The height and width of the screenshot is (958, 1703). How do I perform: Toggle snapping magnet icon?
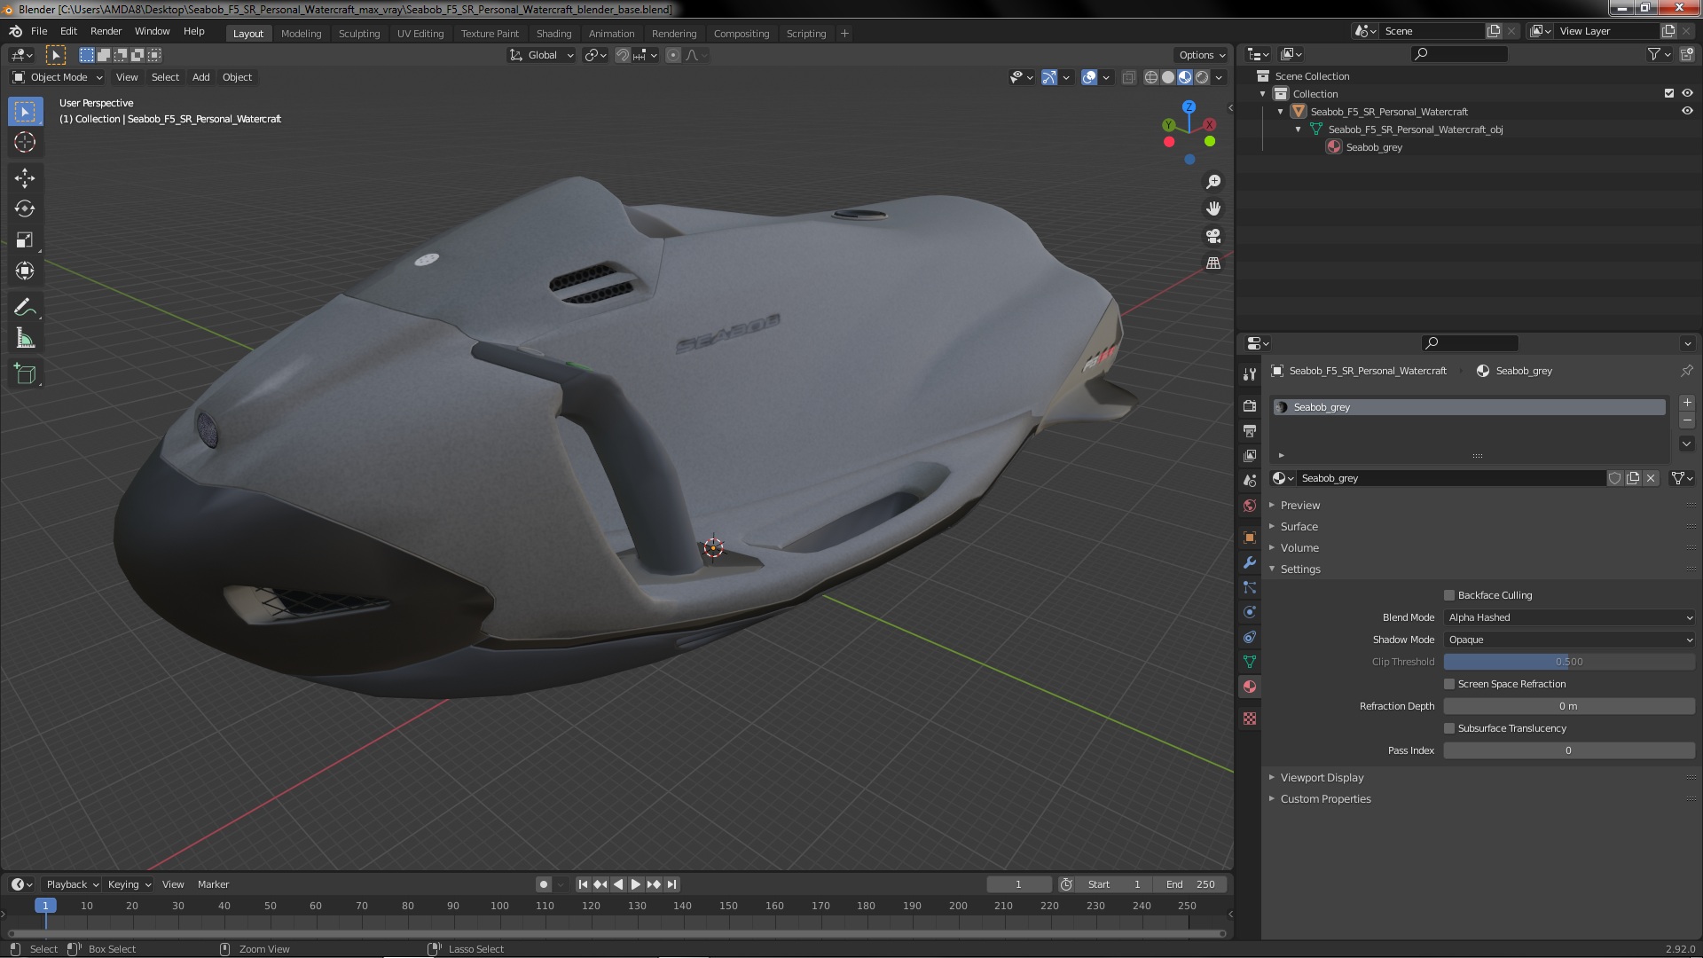coord(622,55)
